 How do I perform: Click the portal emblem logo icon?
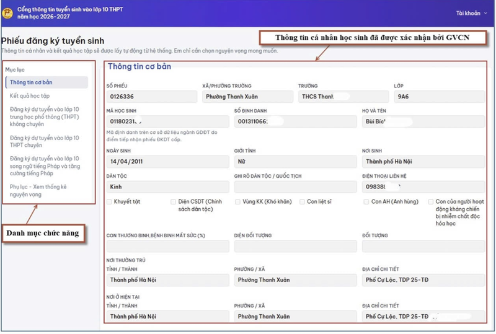[x=7, y=13]
